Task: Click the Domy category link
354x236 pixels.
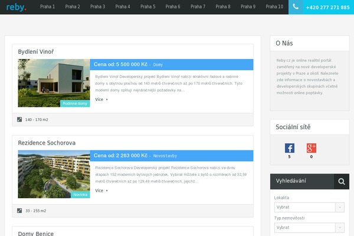Action: click(158, 65)
